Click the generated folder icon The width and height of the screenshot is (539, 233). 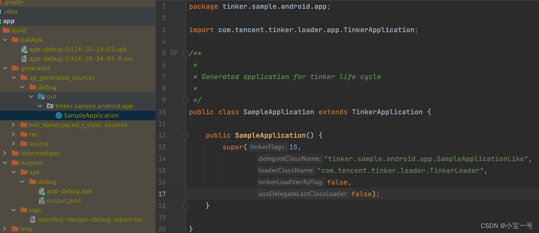(15, 68)
